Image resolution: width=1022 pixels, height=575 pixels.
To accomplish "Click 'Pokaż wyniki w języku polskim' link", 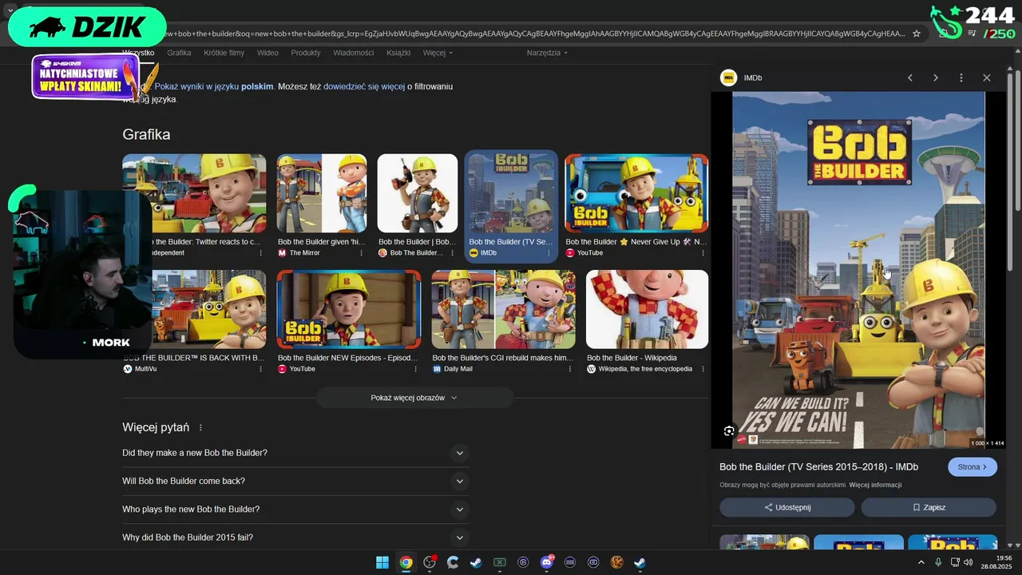I will tap(214, 86).
